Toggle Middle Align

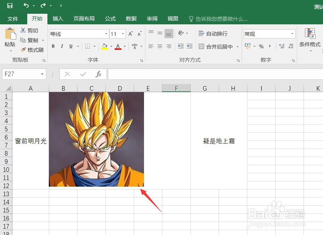coord(160,33)
